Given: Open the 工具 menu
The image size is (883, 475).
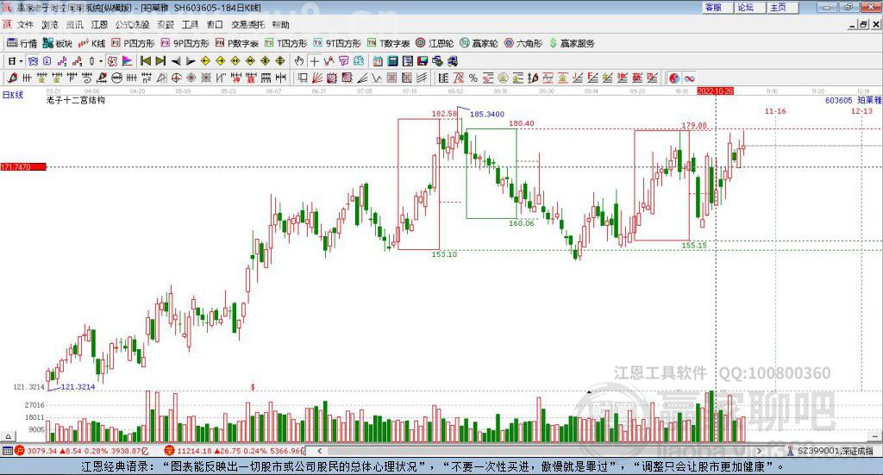Looking at the screenshot, I should tap(190, 25).
